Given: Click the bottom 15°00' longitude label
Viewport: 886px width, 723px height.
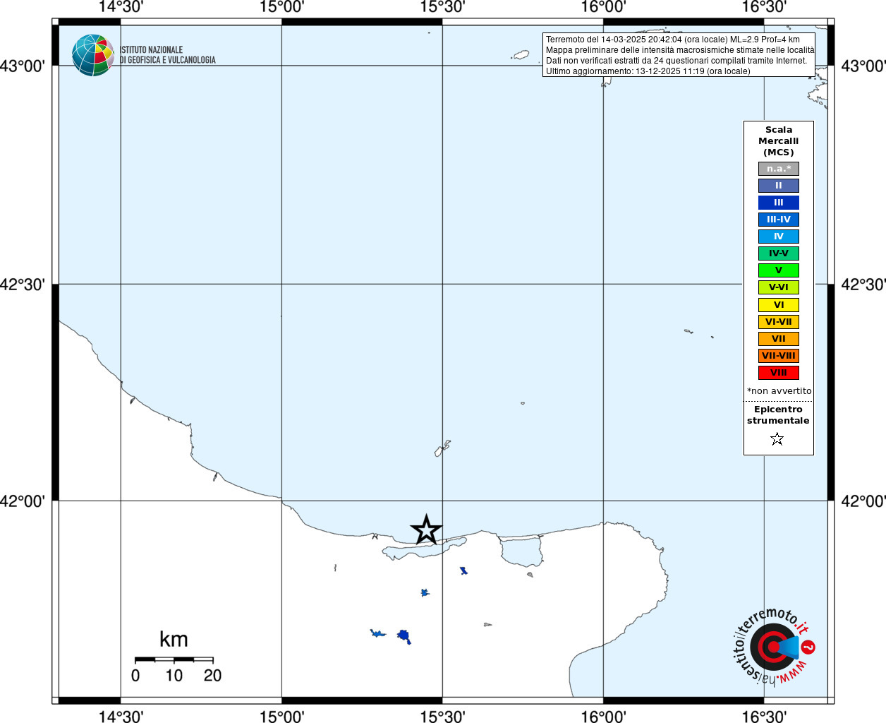Looking at the screenshot, I should 282,717.
